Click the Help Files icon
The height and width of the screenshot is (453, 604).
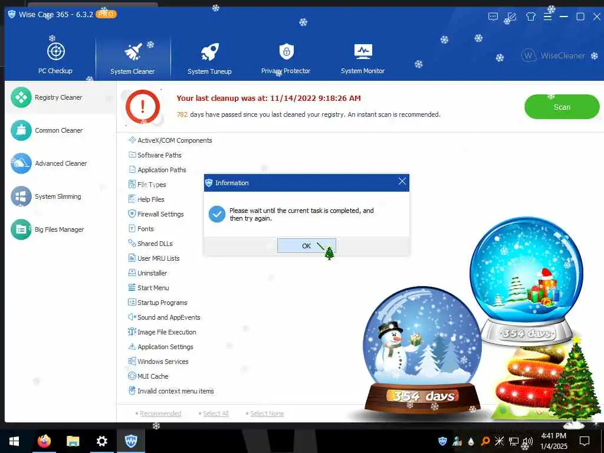132,199
